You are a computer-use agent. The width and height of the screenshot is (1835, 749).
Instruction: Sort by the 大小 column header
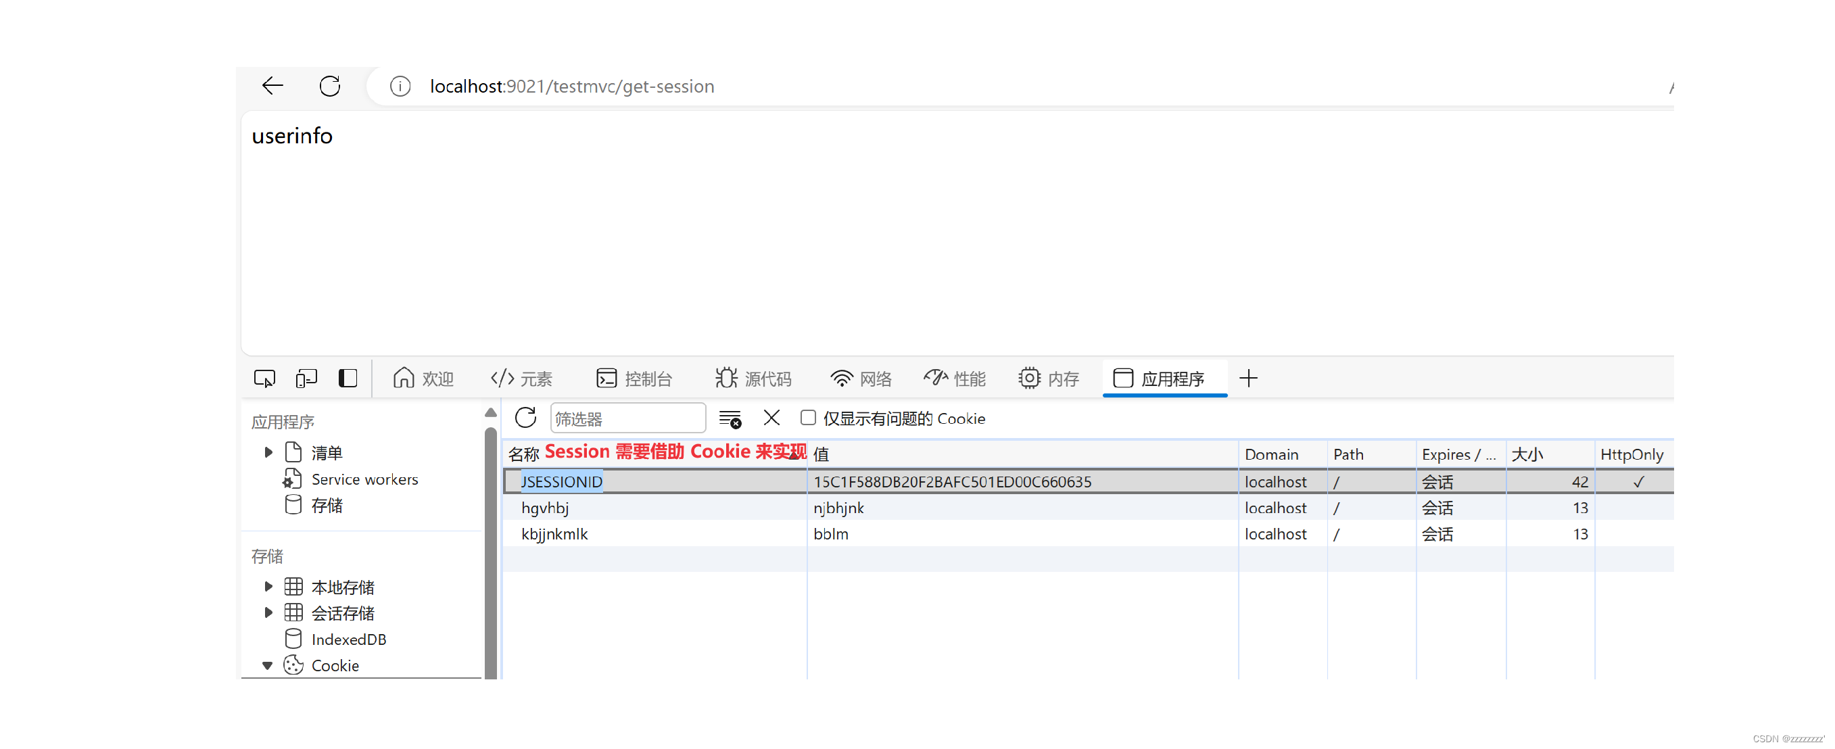1550,454
